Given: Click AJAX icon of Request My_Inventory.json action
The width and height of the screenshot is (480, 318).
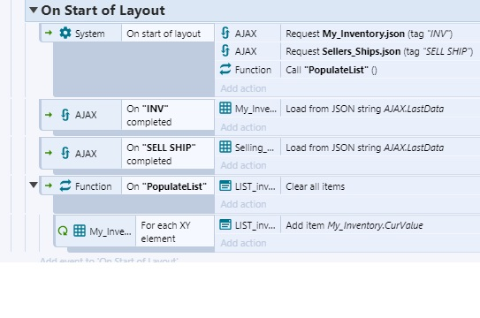Looking at the screenshot, I should tap(225, 33).
